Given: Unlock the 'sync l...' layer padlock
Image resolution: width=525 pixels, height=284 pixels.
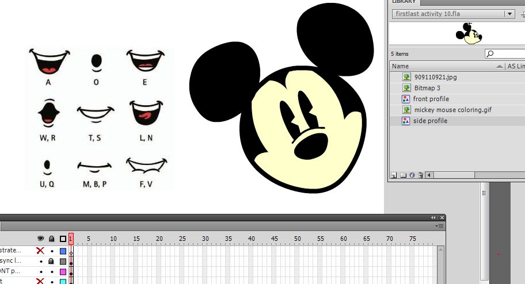Looking at the screenshot, I should pos(51,261).
